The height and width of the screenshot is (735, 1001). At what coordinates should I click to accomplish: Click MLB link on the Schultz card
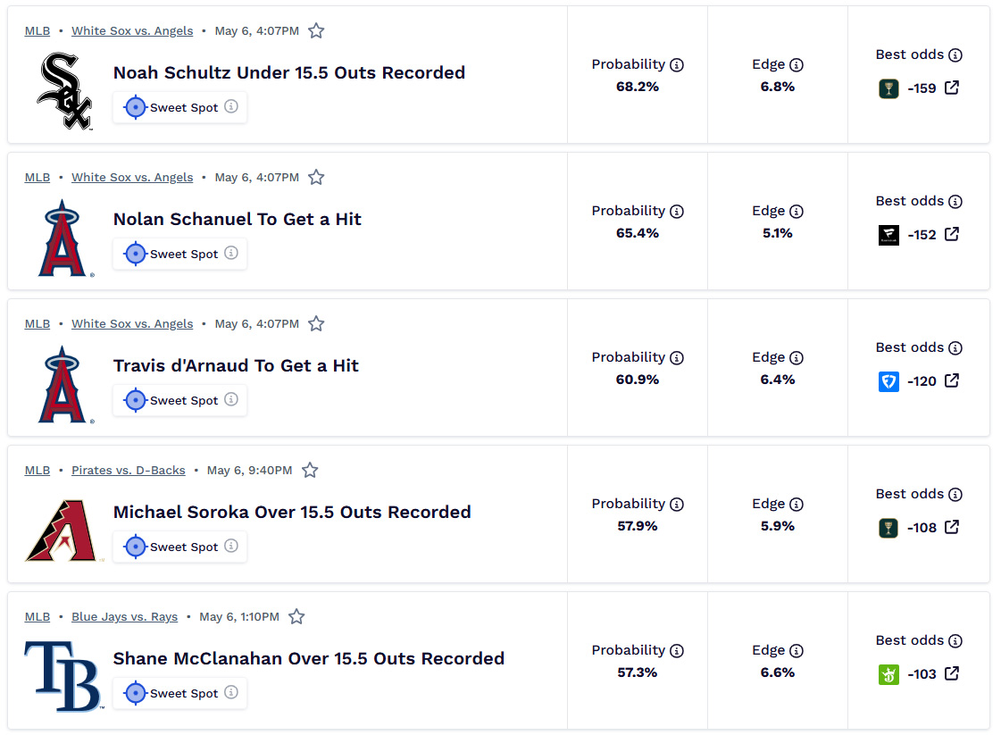coord(37,30)
